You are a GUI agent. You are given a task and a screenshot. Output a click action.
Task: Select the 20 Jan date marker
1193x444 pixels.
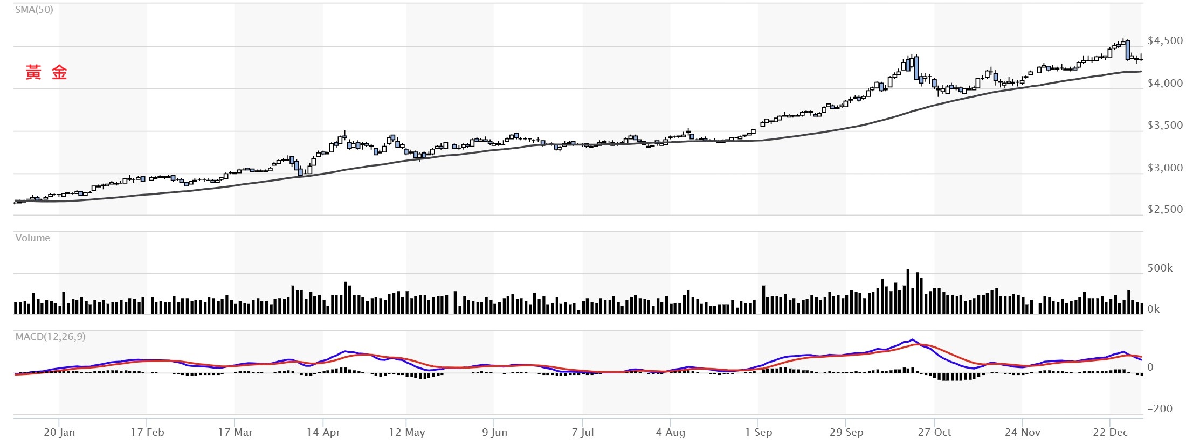(59, 432)
